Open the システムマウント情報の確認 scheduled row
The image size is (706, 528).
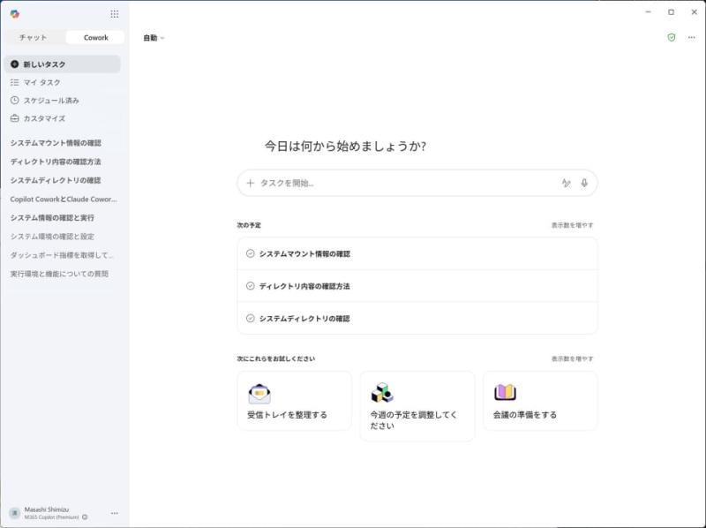point(417,253)
